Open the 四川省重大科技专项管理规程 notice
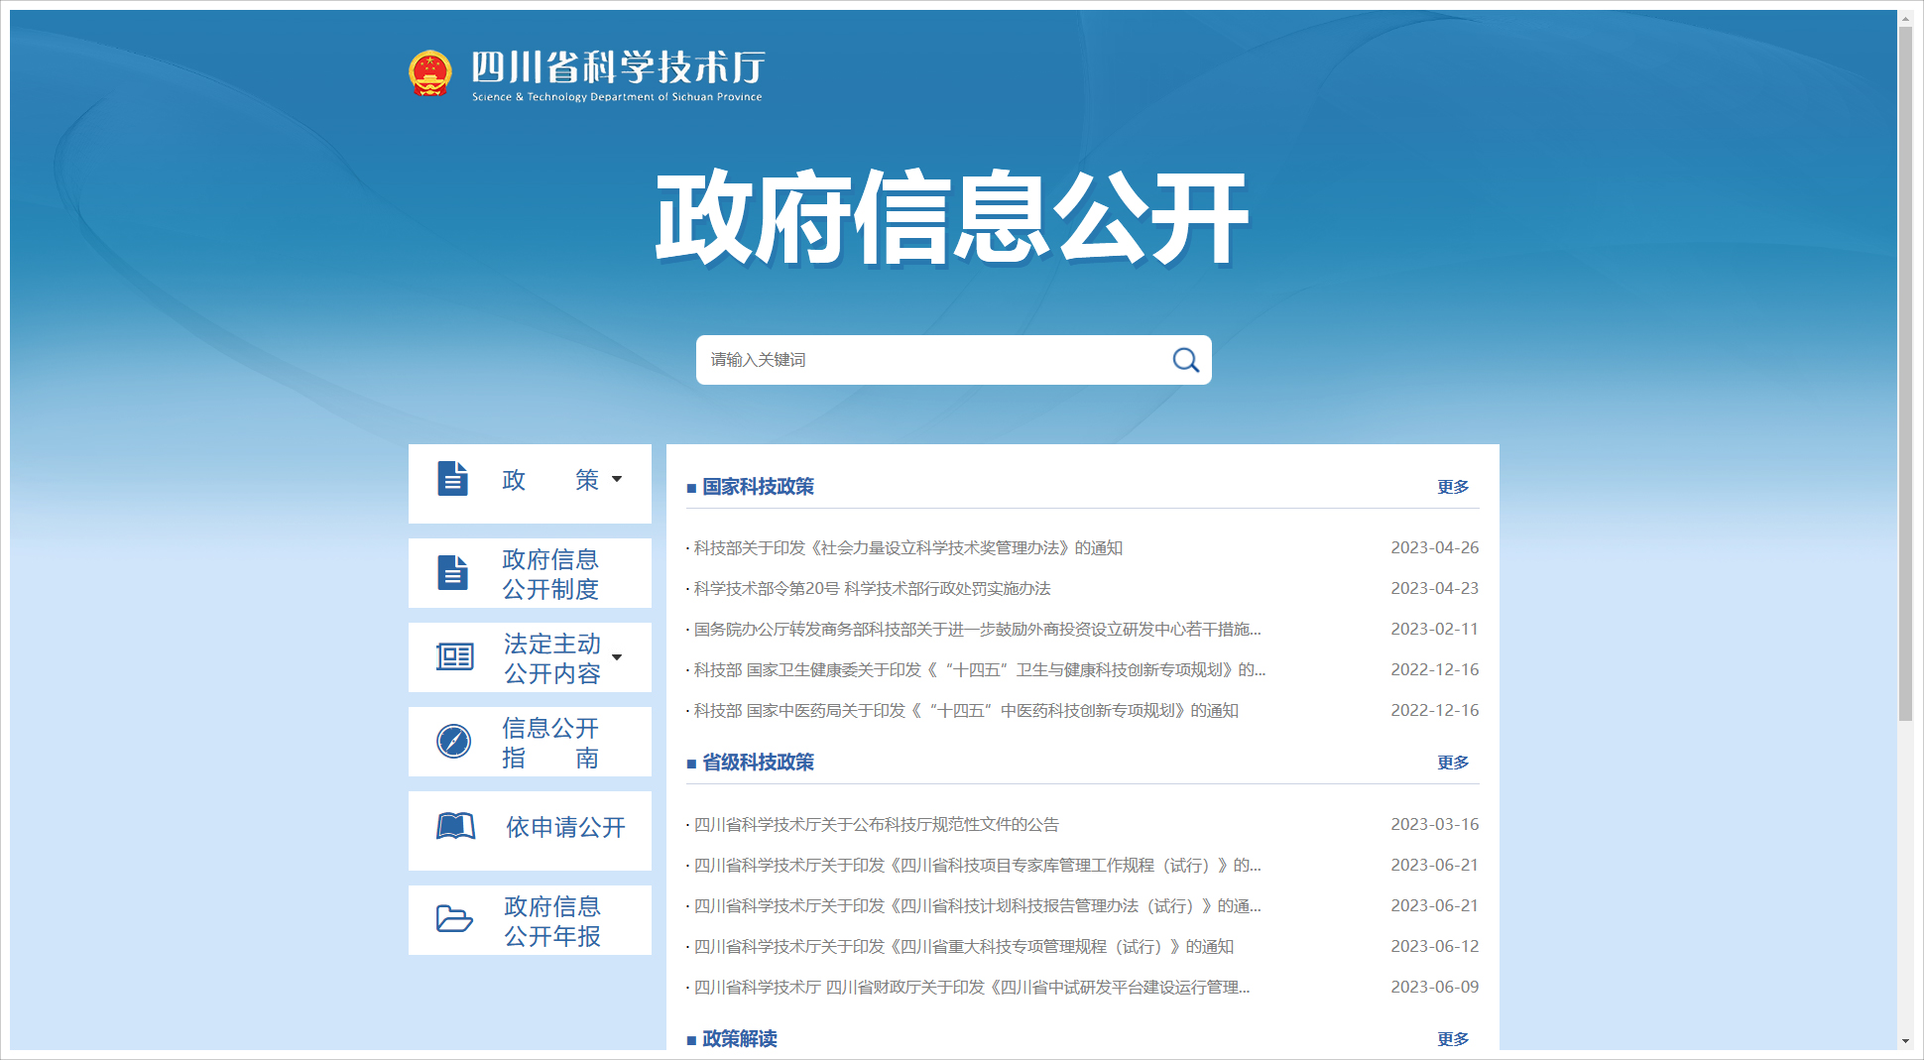The width and height of the screenshot is (1924, 1060). (x=963, y=947)
